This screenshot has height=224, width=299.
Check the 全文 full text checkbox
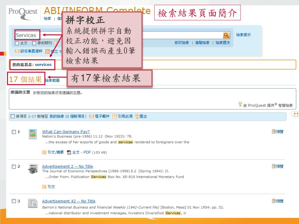(17, 43)
